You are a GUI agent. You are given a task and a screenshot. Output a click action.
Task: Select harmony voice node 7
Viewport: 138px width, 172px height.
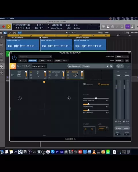[x=20, y=98]
